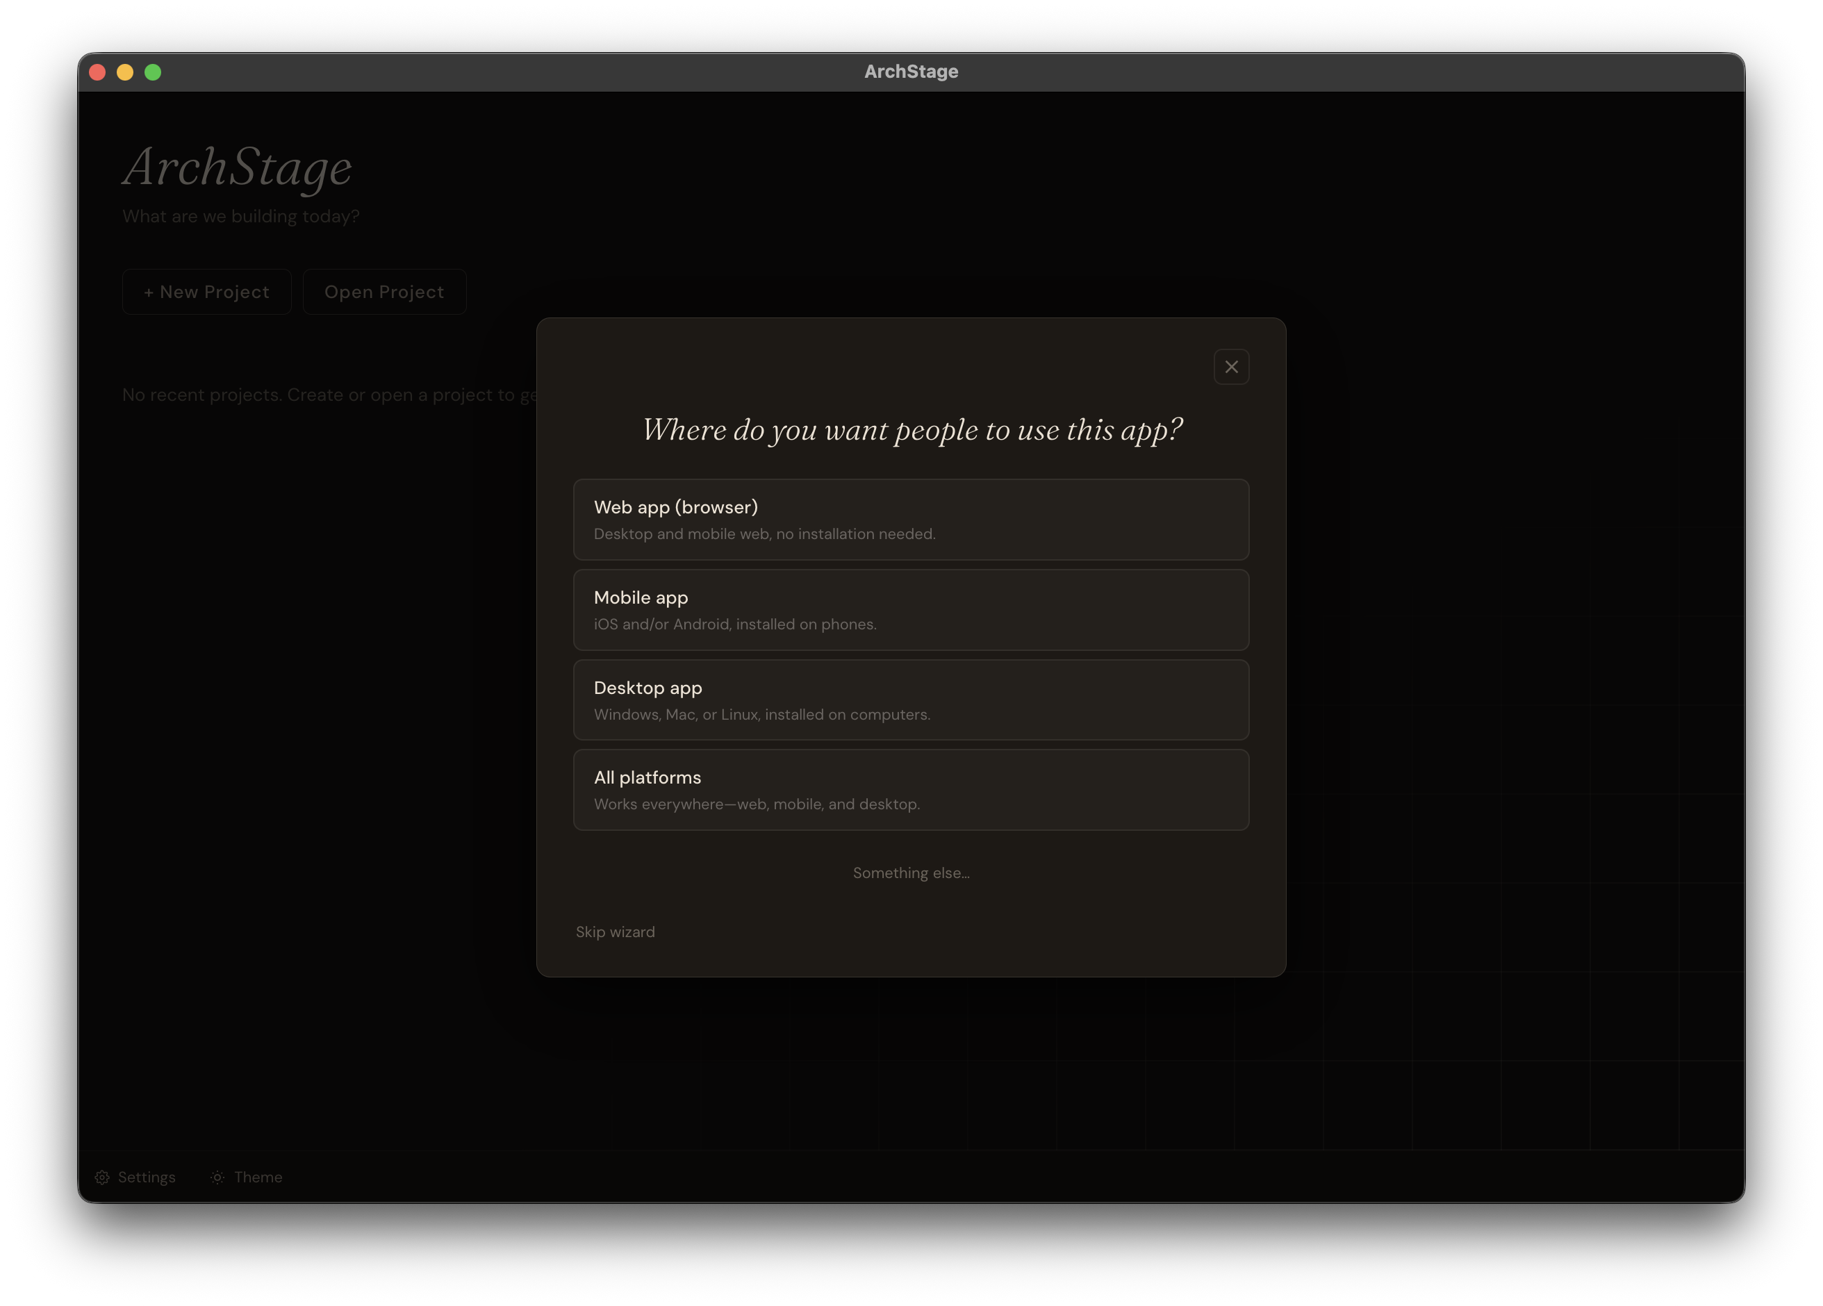
Task: Skip the setup wizard
Action: [615, 932]
